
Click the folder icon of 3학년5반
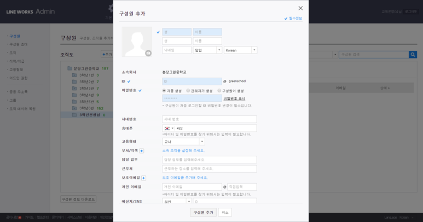tap(74, 102)
